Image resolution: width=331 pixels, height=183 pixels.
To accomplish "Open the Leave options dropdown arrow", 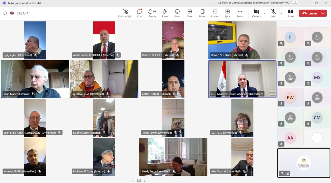I will tap(323, 13).
